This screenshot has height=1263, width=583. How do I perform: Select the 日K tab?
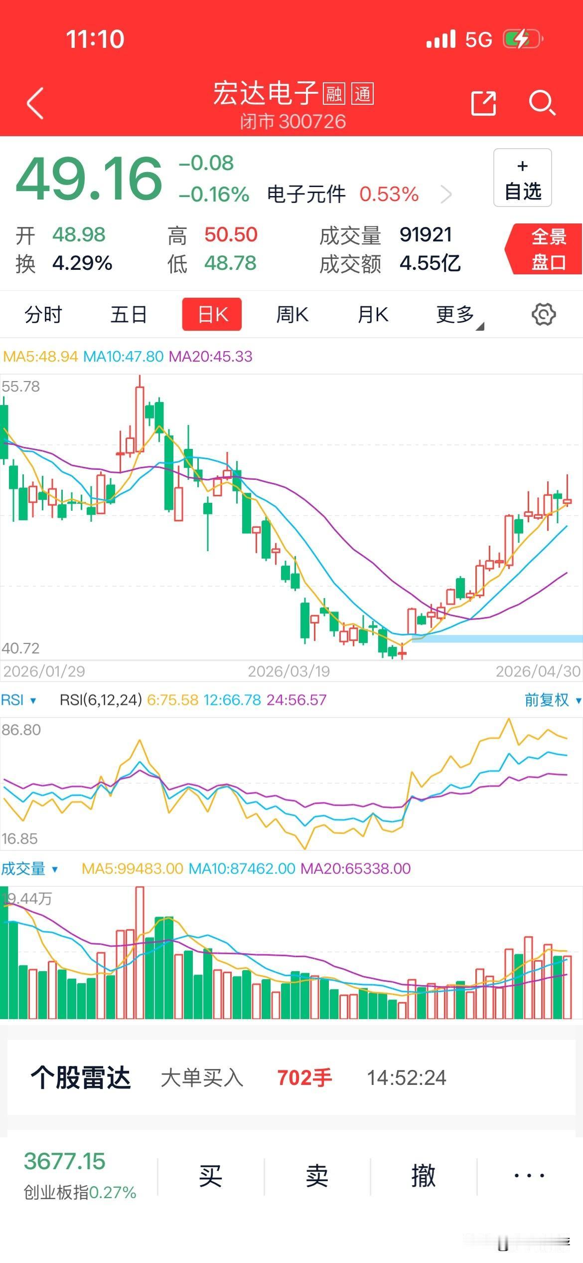[x=212, y=314]
